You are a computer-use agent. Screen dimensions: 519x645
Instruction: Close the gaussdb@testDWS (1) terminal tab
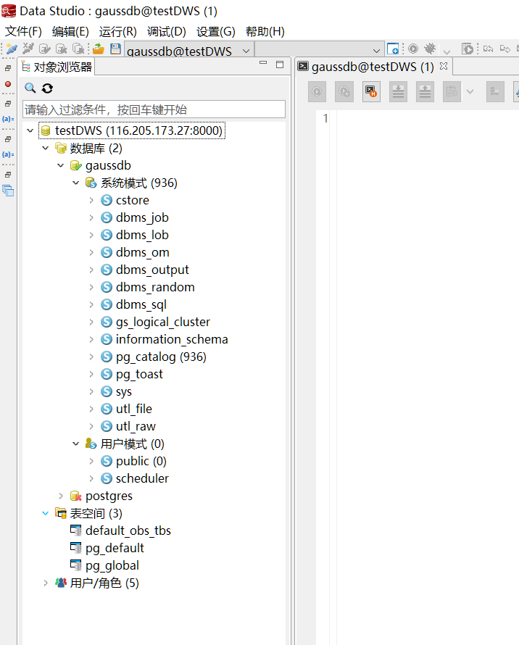point(444,66)
